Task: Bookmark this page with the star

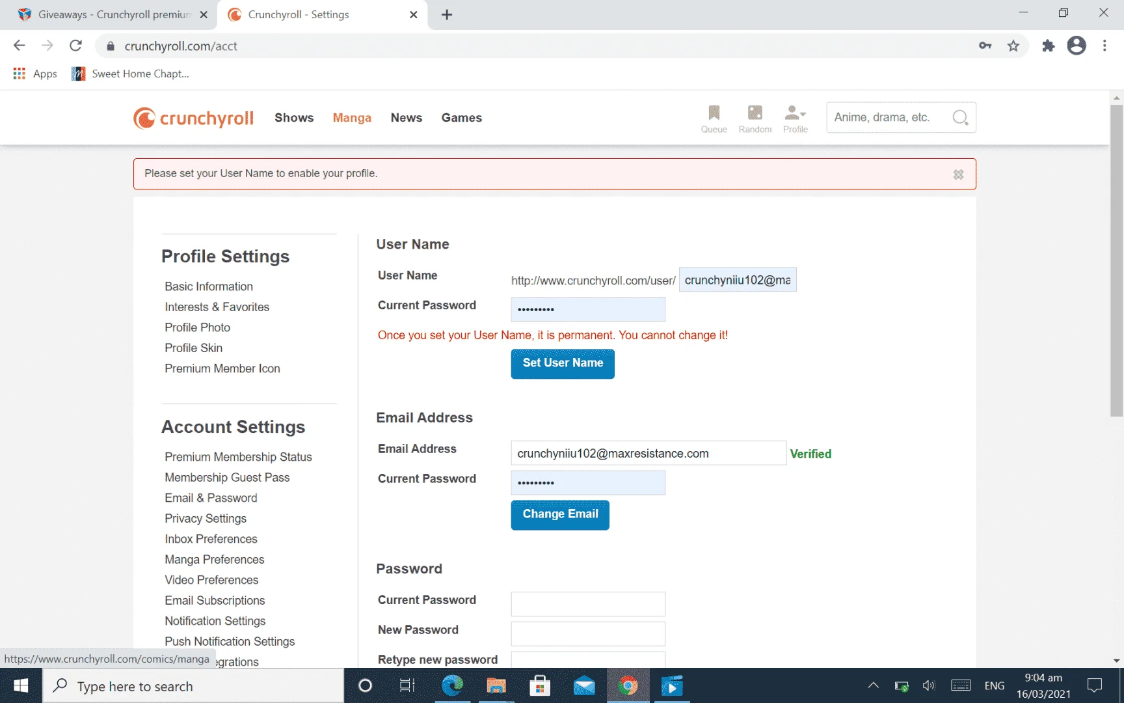Action: (x=1013, y=46)
